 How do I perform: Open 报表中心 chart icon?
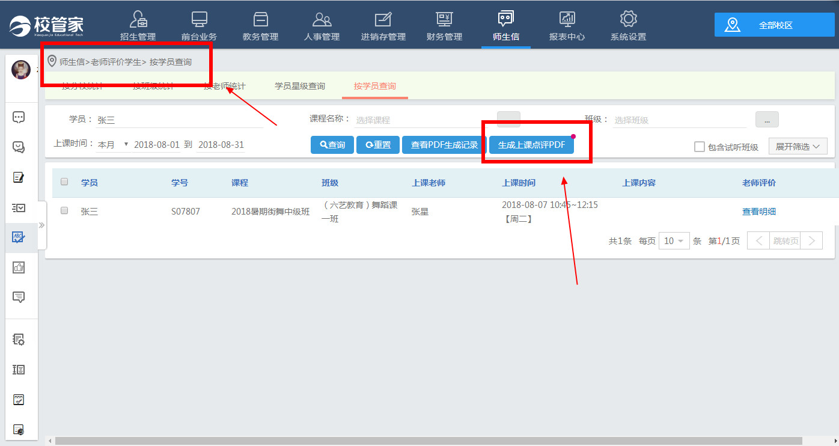click(x=567, y=20)
